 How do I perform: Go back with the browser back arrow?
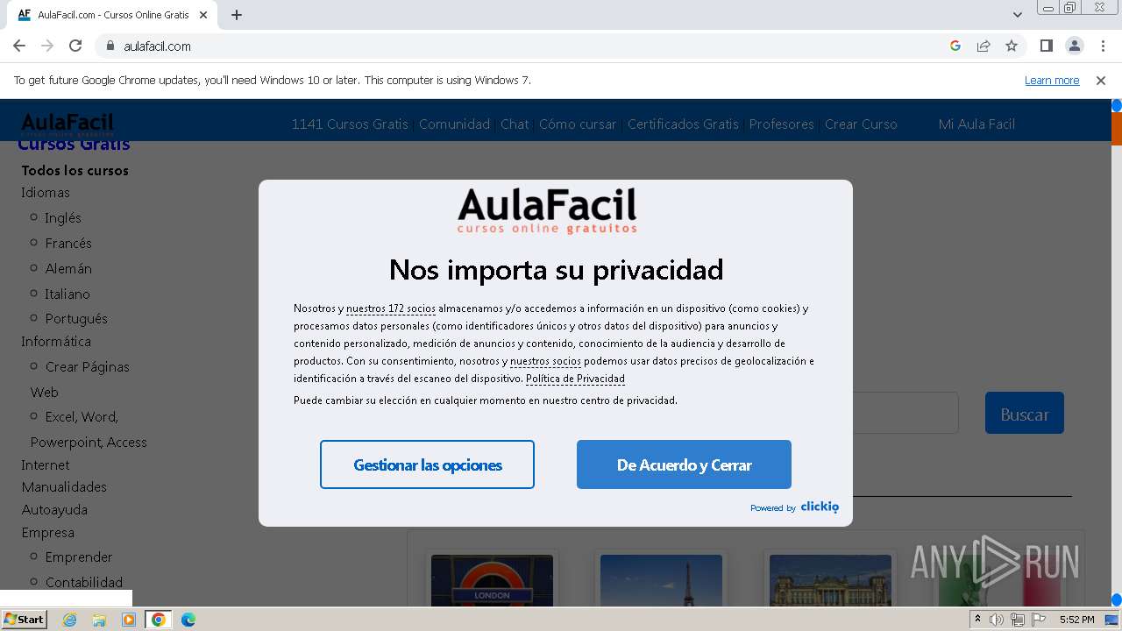[x=19, y=46]
